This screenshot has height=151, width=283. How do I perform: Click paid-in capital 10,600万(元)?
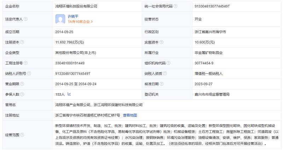(x=205, y=42)
